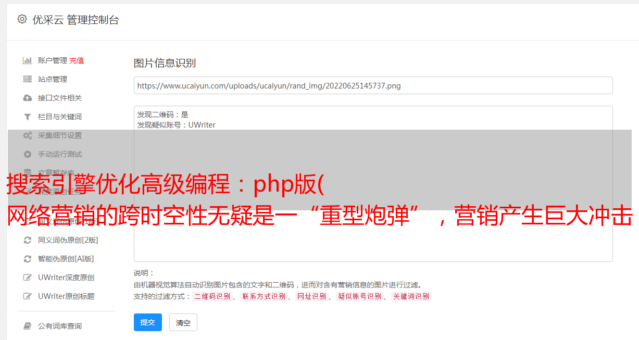Select the refresh icon next to 同义词伪原创[2版]

[x=28, y=240]
